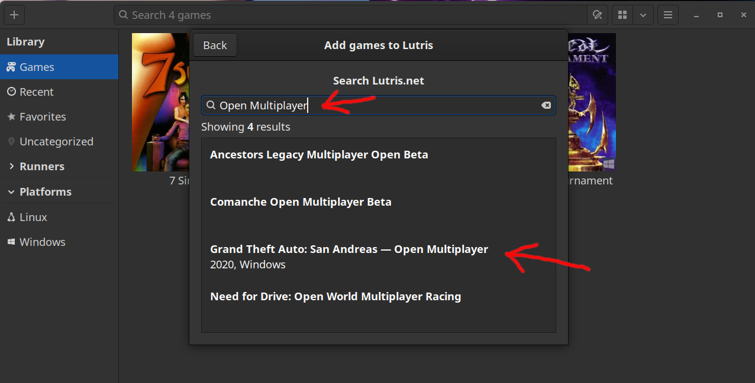The width and height of the screenshot is (755, 383).
Task: Open Uncategorized in the sidebar
Action: (59, 141)
